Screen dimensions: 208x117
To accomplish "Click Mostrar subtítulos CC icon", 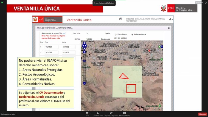I will 125,113.
